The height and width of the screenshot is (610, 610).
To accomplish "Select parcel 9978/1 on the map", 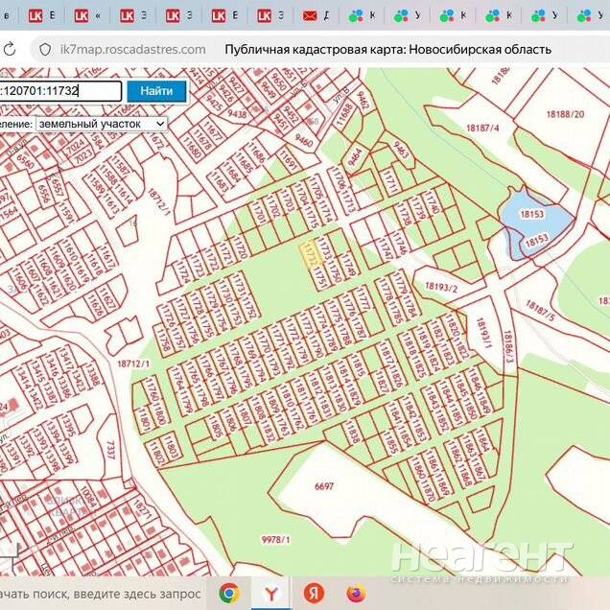I will (273, 540).
